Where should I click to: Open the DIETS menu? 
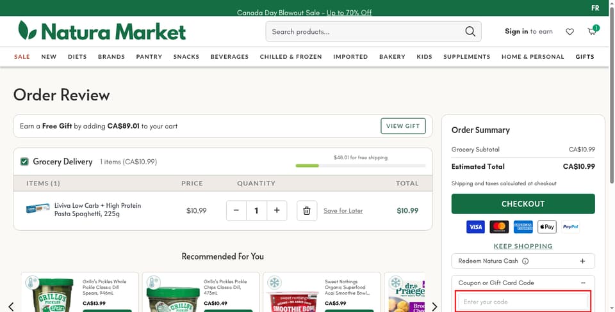tap(78, 57)
